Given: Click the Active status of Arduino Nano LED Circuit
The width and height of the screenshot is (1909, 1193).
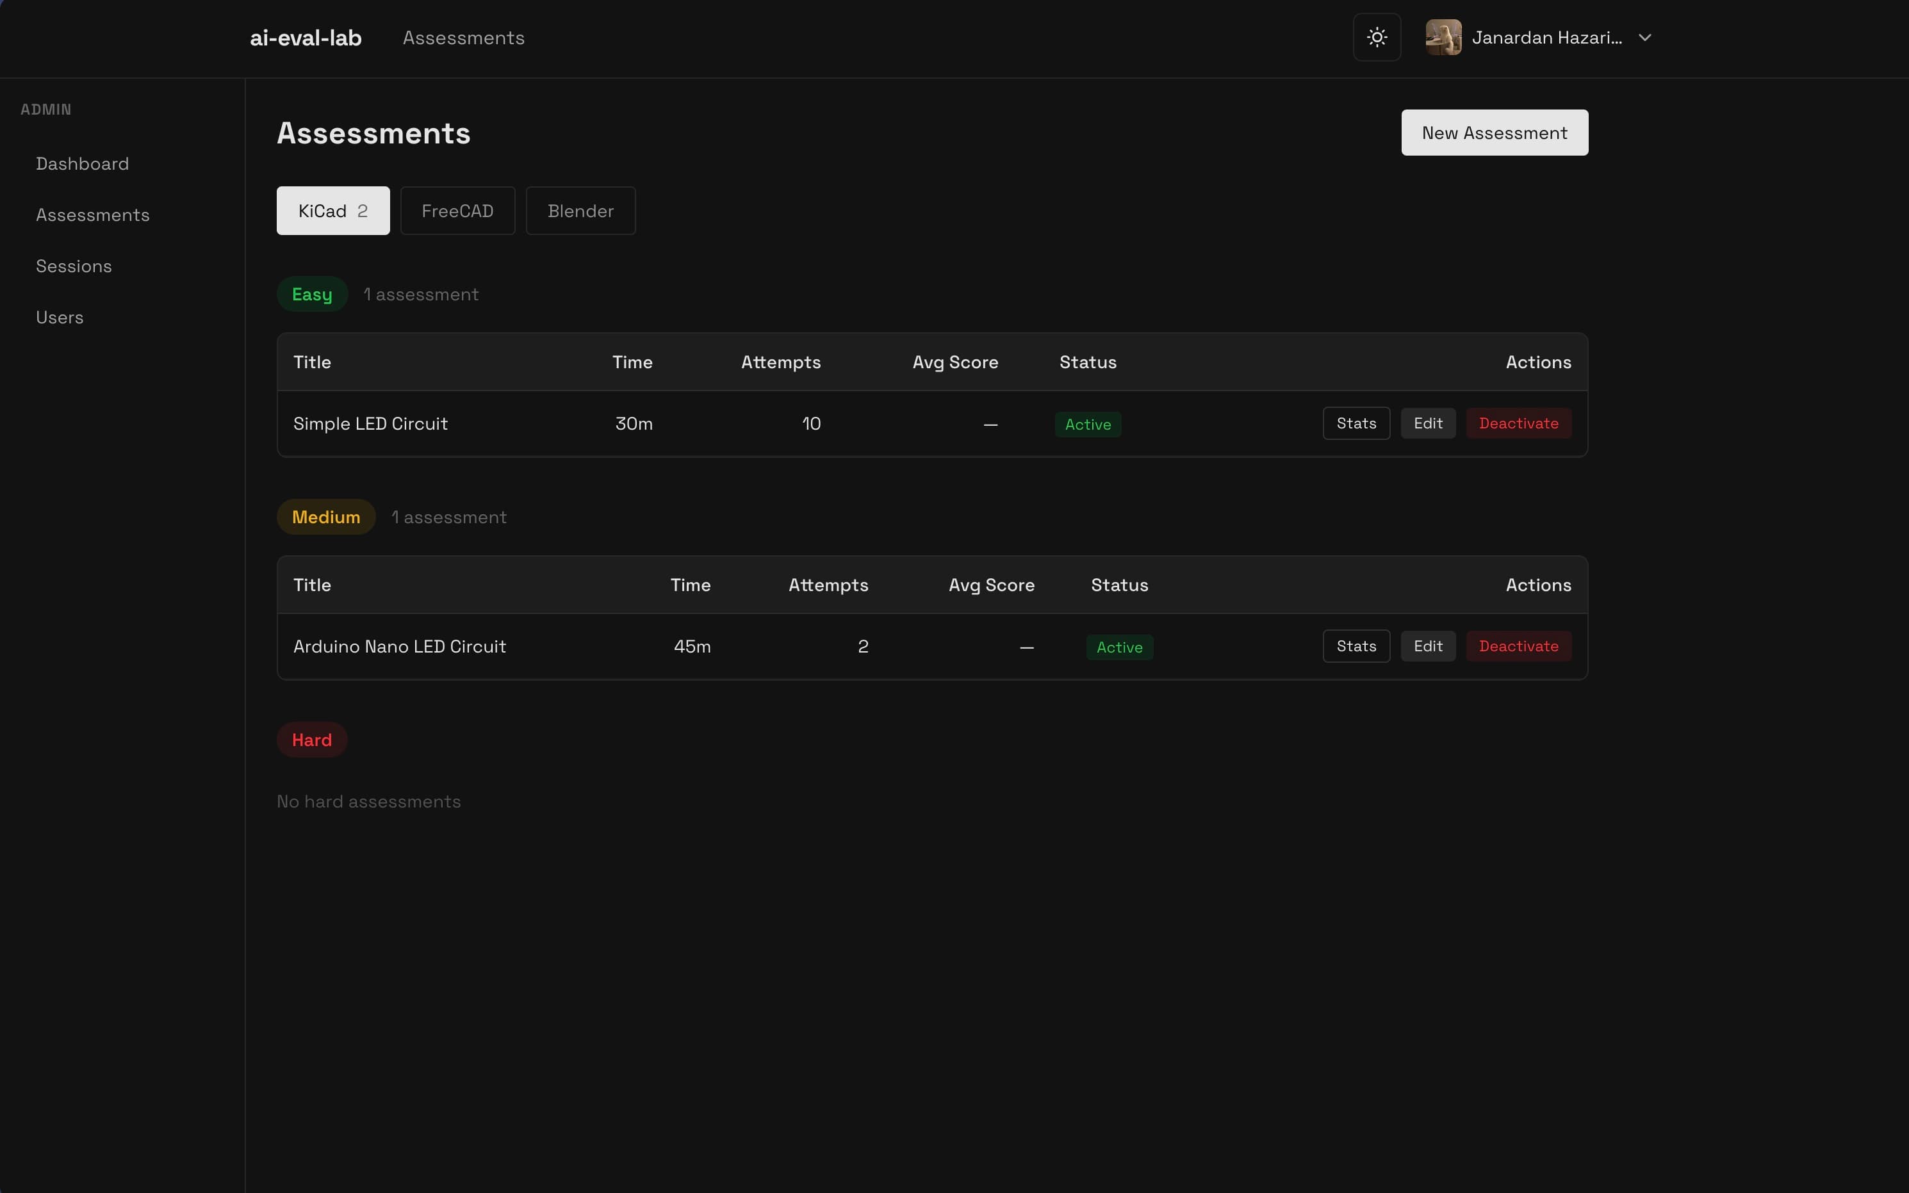Looking at the screenshot, I should [1119, 647].
